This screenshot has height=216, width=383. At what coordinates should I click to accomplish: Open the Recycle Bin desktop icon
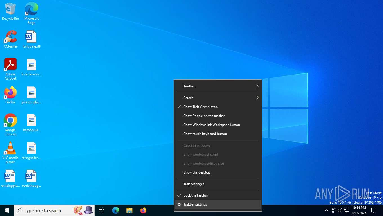pyautogui.click(x=10, y=12)
